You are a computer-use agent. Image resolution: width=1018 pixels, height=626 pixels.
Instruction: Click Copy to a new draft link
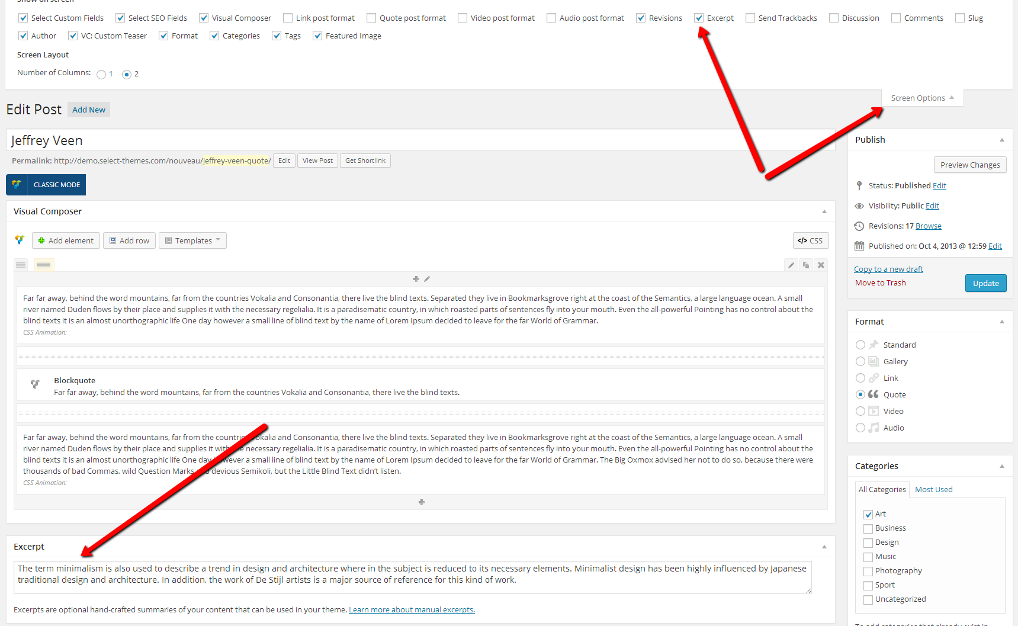[888, 269]
